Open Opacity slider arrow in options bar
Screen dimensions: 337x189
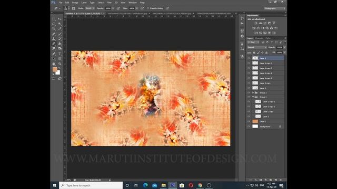click(113, 8)
